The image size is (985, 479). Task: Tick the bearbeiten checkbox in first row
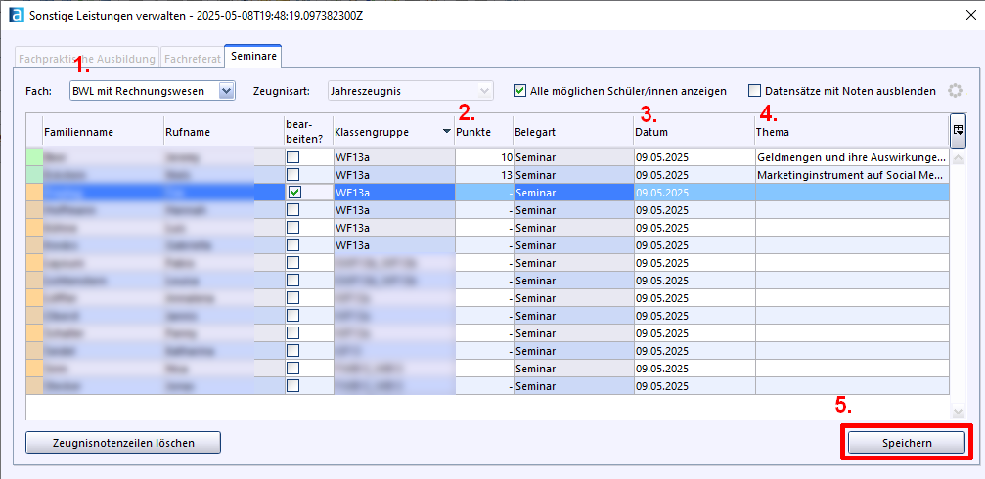point(293,157)
